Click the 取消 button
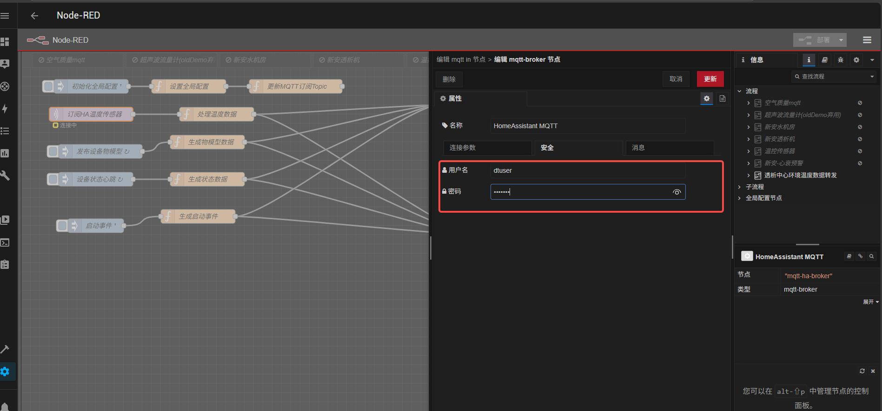 pyautogui.click(x=676, y=79)
